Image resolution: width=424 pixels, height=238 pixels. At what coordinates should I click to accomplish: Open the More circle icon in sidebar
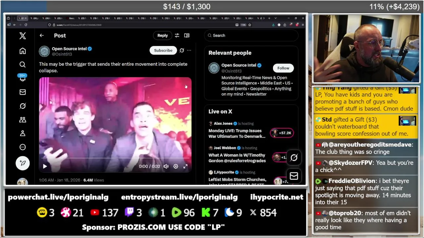(23, 147)
